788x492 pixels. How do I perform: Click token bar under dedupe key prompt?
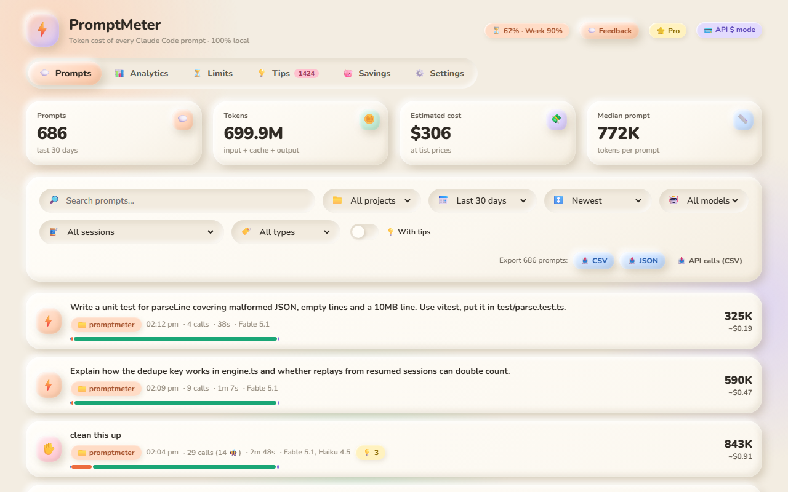175,403
